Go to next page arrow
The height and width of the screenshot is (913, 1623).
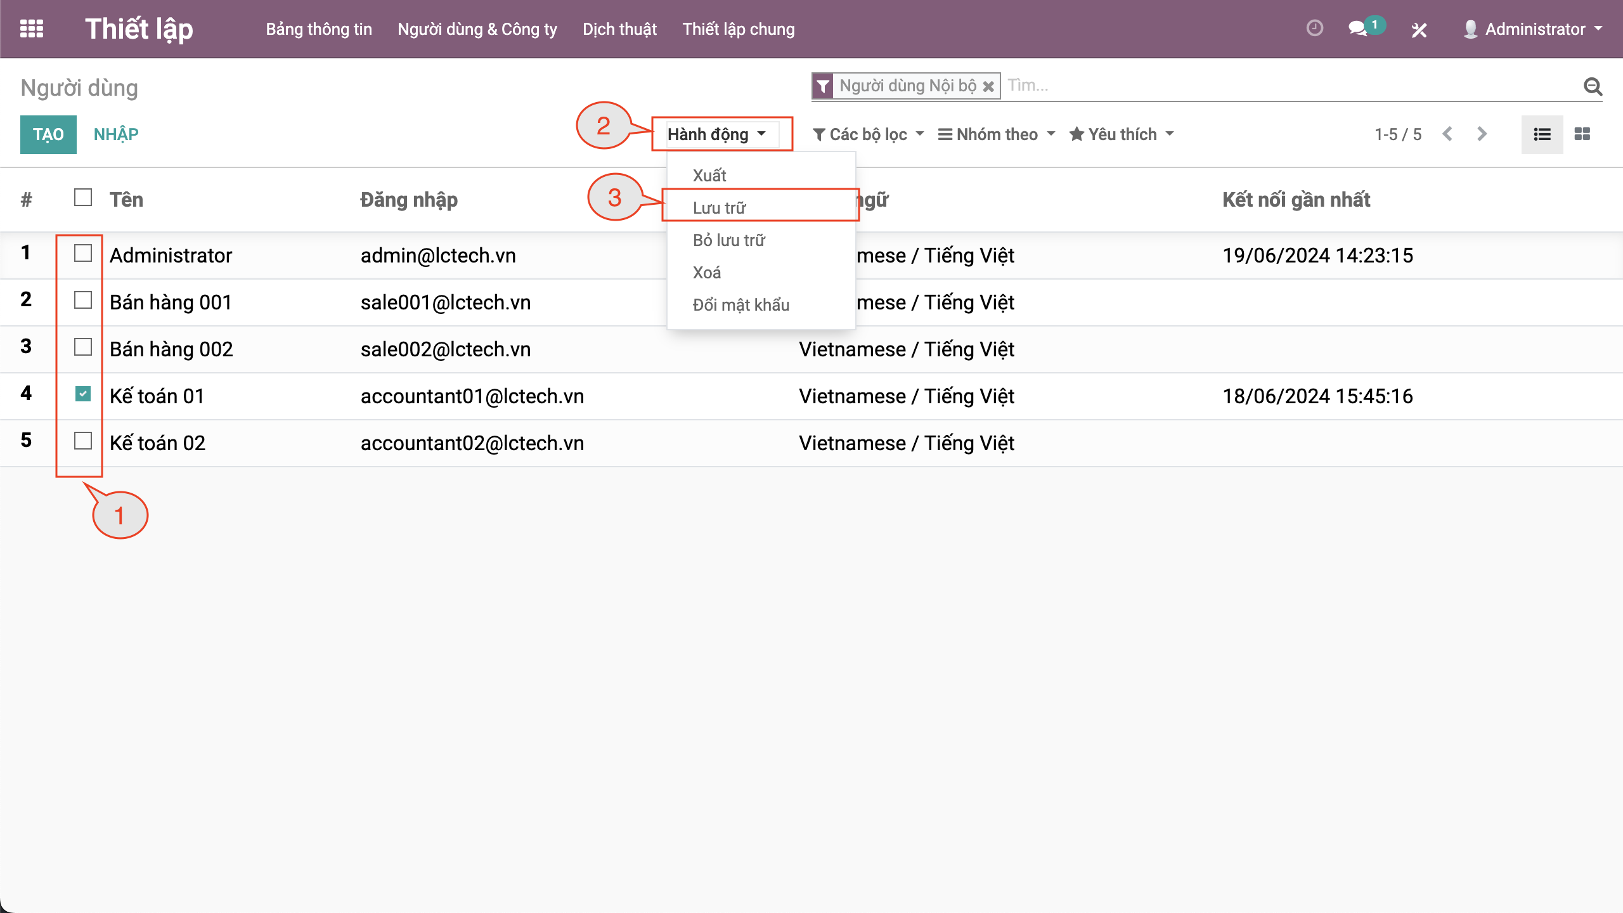tap(1482, 134)
